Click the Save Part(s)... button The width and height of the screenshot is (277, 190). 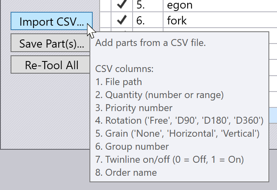pos(50,43)
